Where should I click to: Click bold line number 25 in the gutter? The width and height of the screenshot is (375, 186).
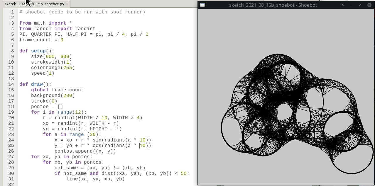pyautogui.click(x=11, y=146)
